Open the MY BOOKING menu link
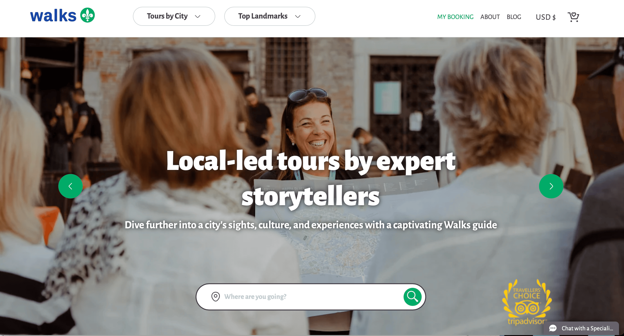 pos(455,17)
